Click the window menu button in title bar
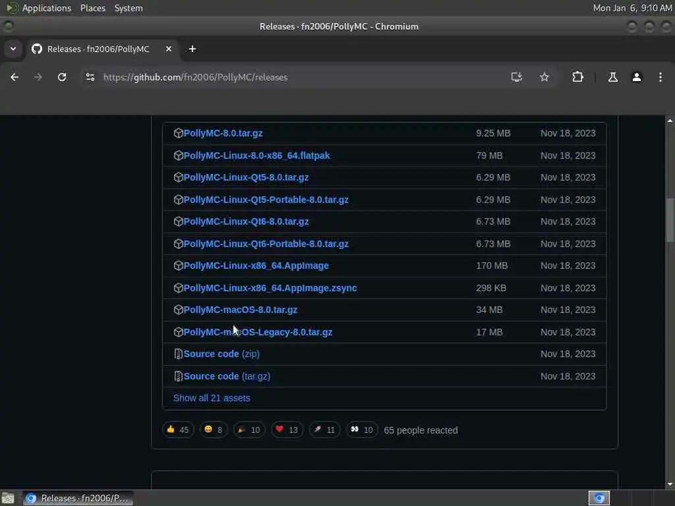The image size is (675, 506). [8, 26]
